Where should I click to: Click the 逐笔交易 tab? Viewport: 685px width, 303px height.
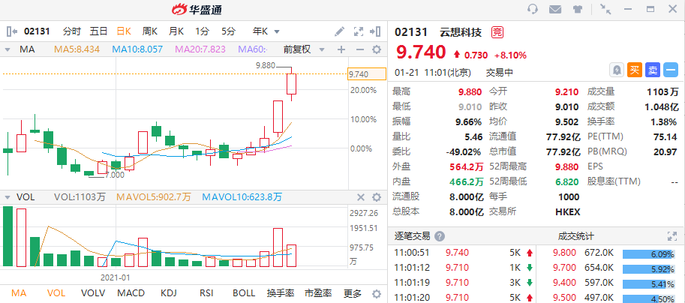[x=412, y=236]
